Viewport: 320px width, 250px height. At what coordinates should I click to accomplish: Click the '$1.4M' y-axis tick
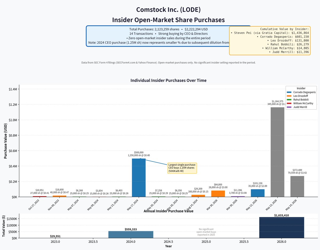point(13,89)
